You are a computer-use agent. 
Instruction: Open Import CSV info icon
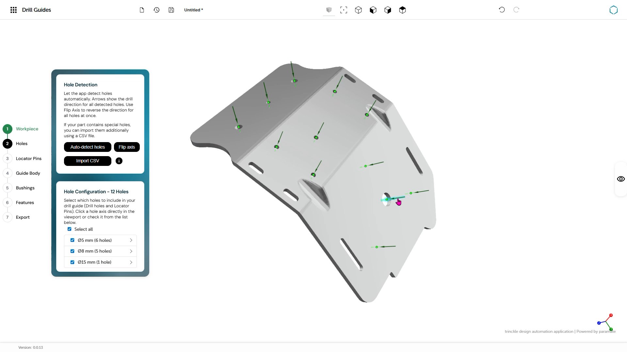click(x=119, y=161)
